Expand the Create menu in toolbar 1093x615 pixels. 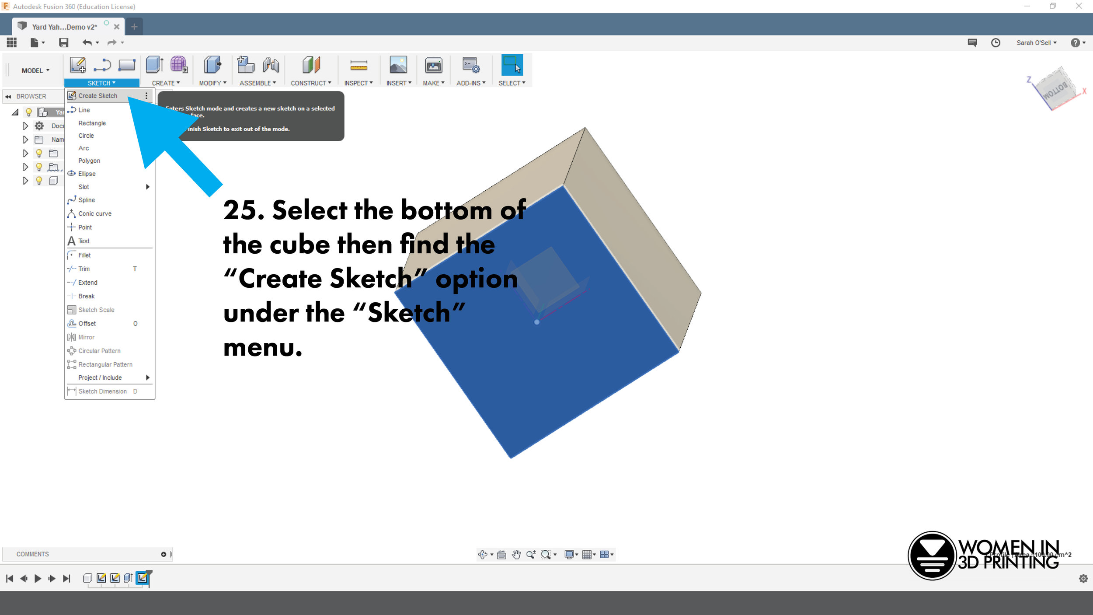166,83
